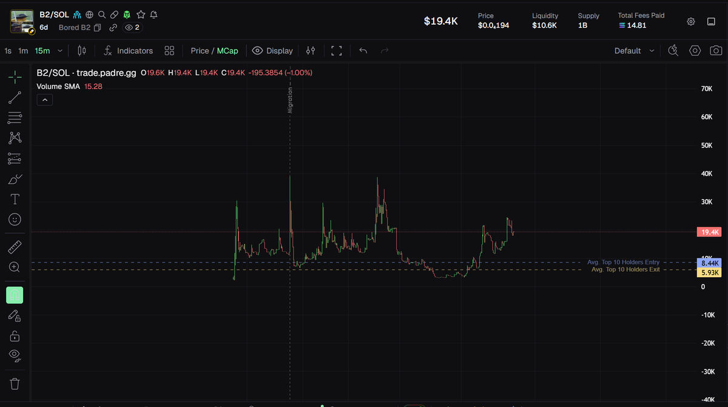Click the B2 token thumbnail image

22,21
